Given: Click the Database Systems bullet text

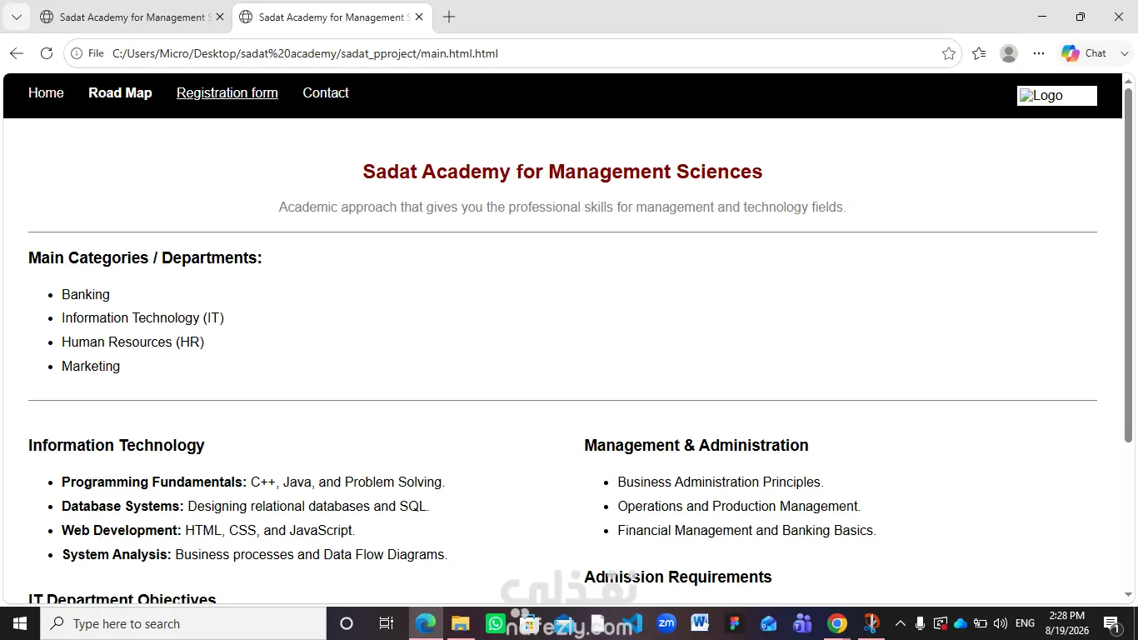Looking at the screenshot, I should click(x=246, y=506).
